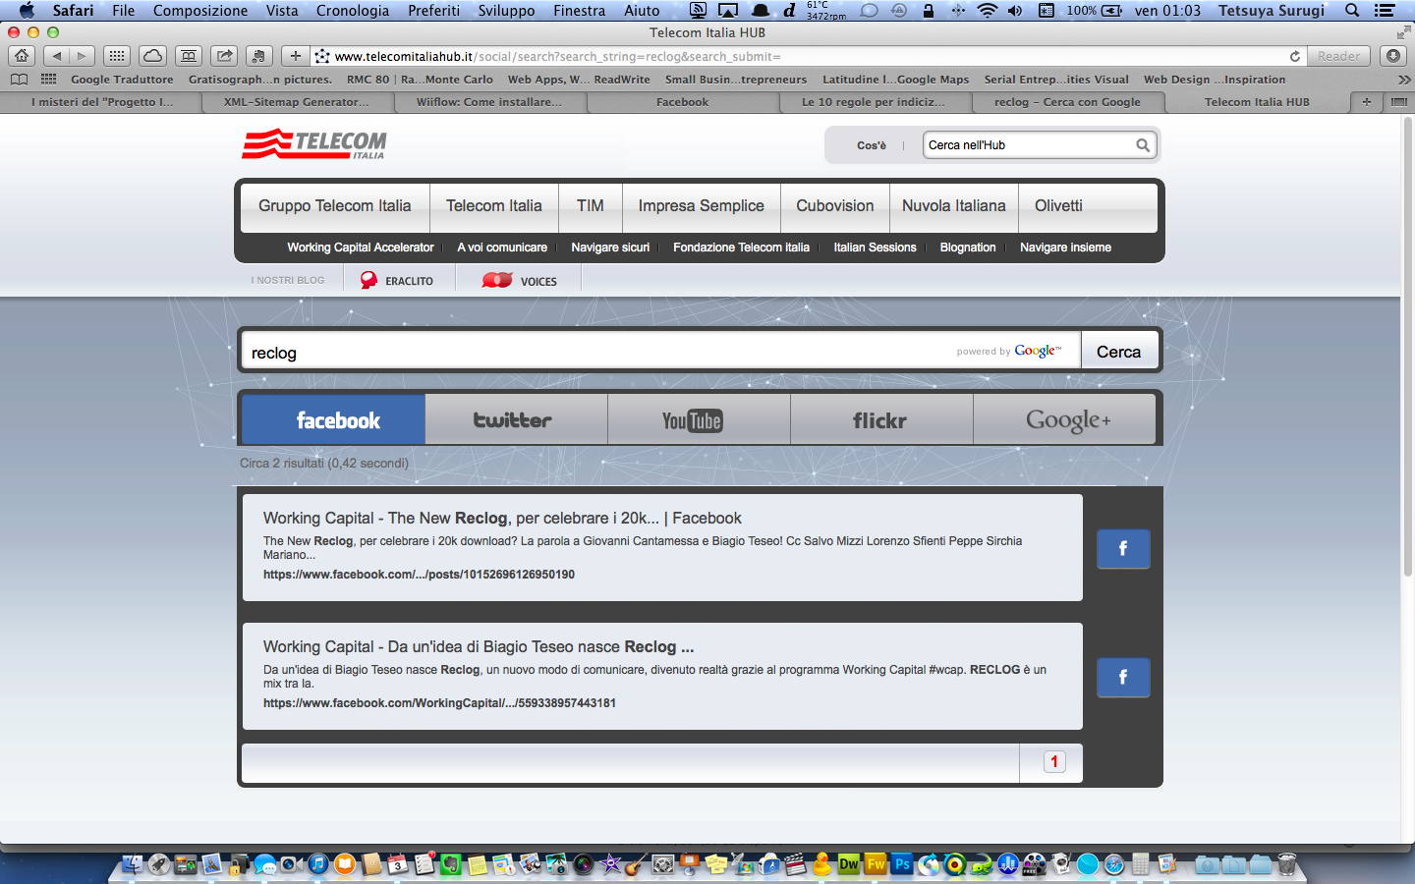
Task: Switch to the twitter results tab
Action: [516, 419]
